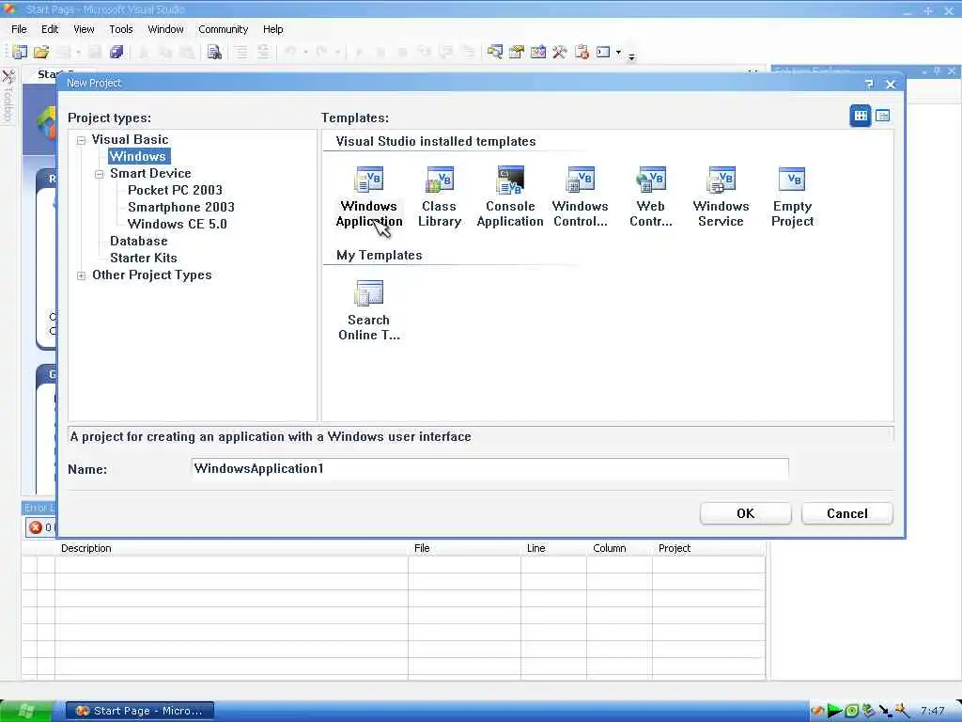The image size is (962, 722).
Task: Select the Empty Project template
Action: [x=792, y=196]
